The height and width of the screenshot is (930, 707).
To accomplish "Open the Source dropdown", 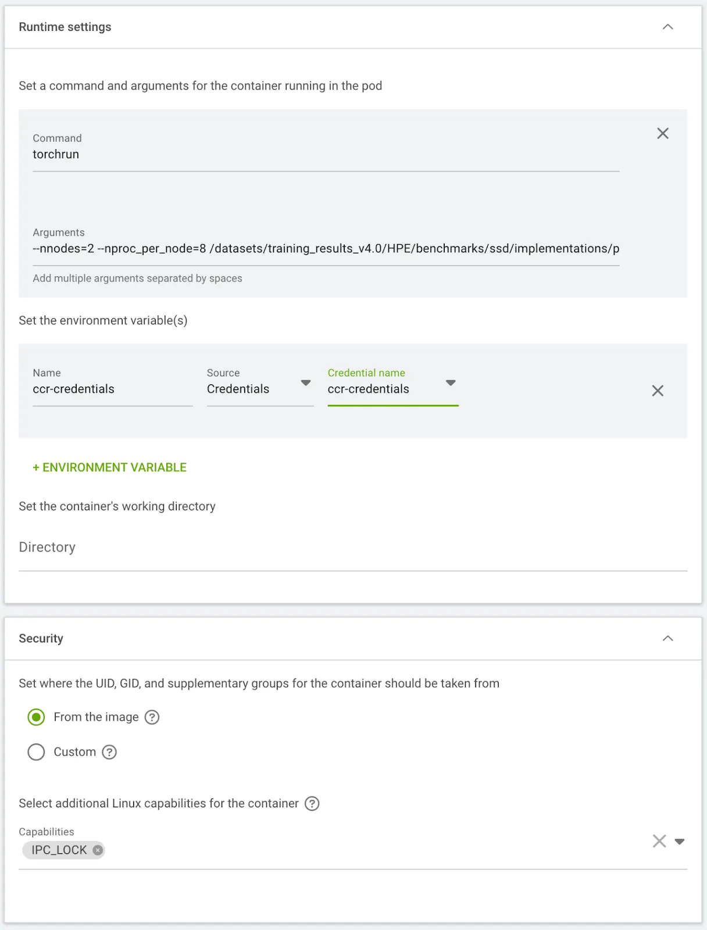I will (260, 389).
